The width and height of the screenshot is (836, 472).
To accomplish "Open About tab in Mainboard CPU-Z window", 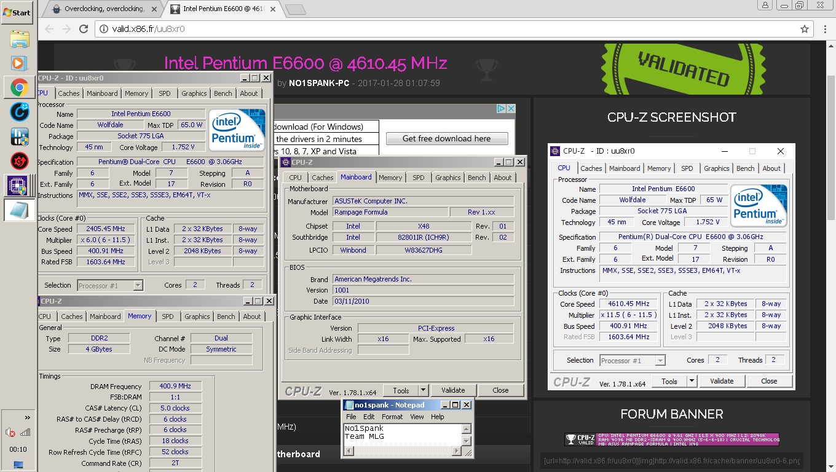I will (503, 178).
